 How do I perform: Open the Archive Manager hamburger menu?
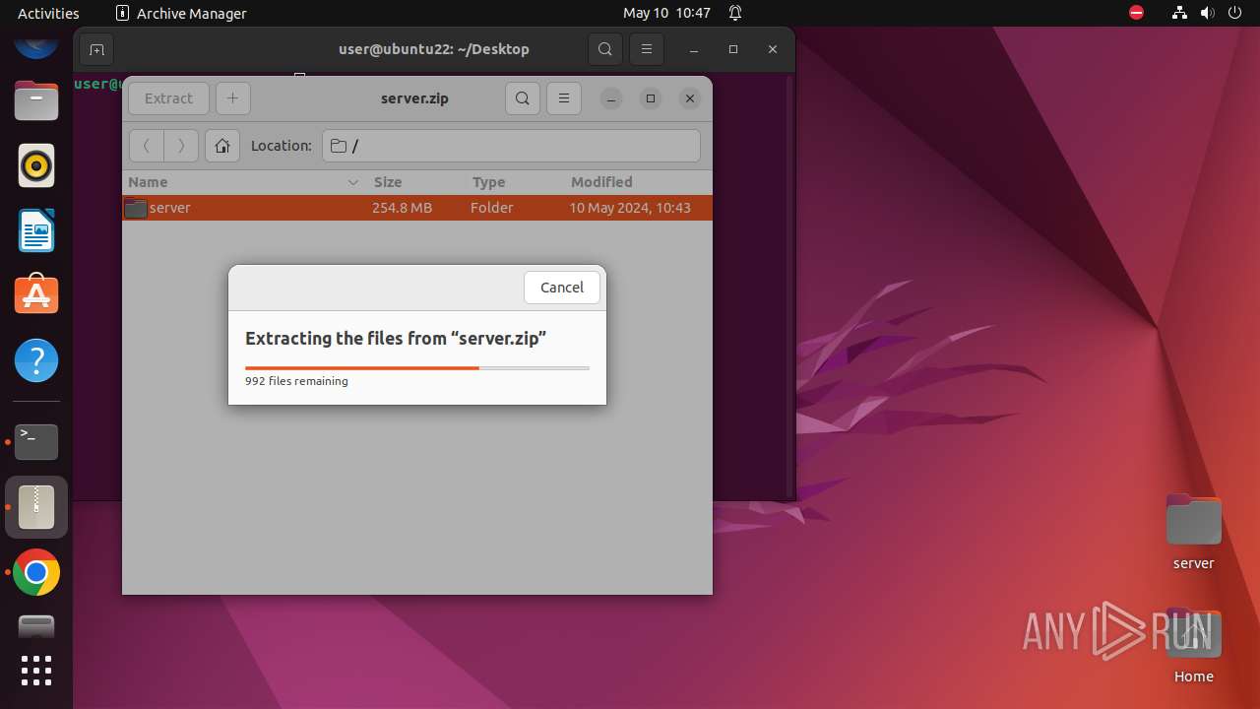[x=564, y=98]
